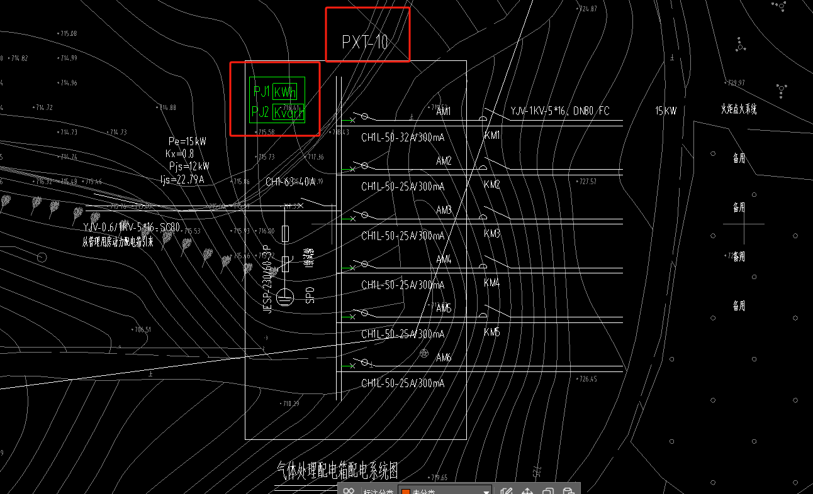Click the 714.96 elevation point
This screenshot has width=813, height=494.
[x=66, y=83]
